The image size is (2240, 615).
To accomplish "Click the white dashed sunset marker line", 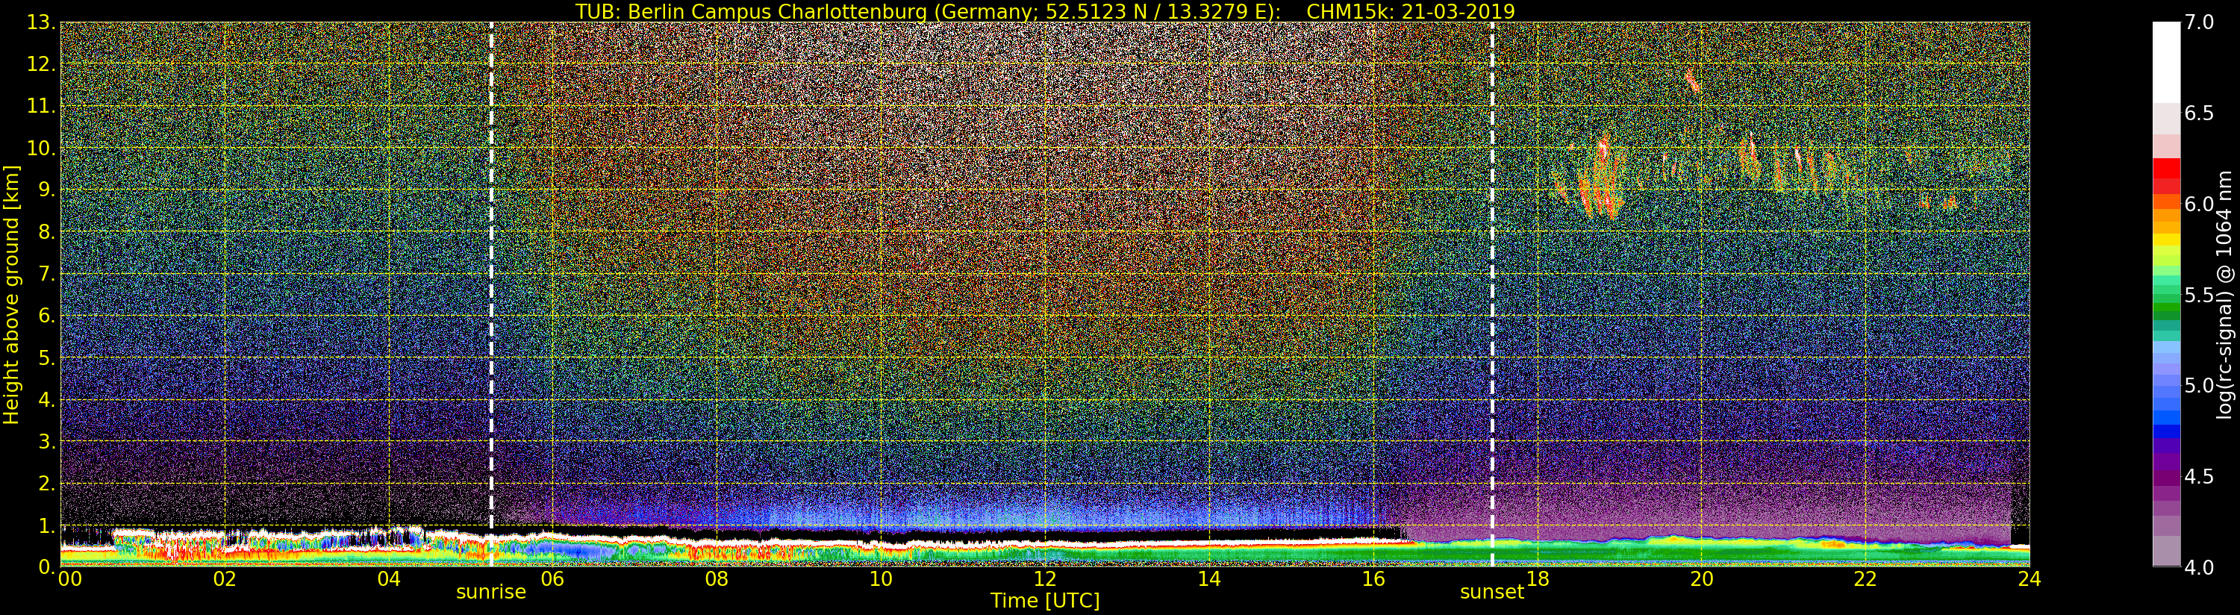I will [x=1492, y=294].
